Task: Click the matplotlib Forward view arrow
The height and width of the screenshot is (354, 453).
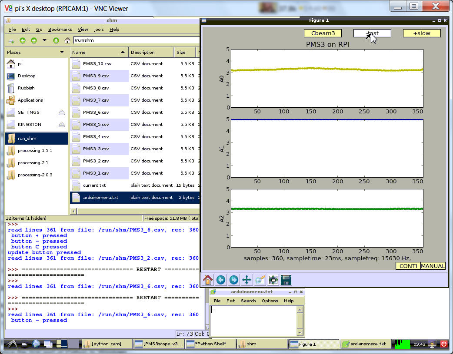Action: (233, 279)
